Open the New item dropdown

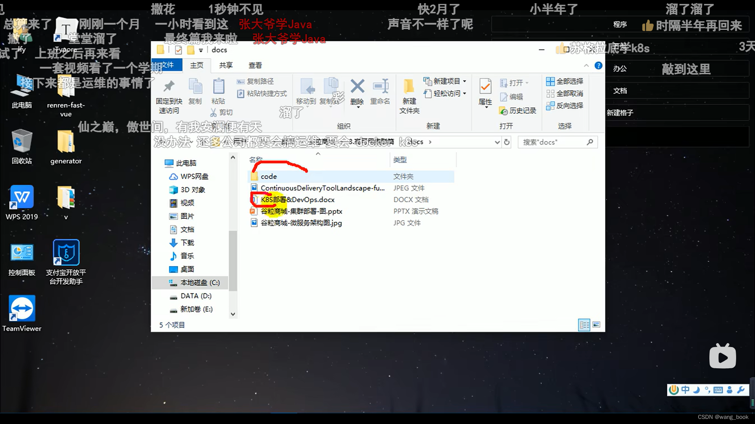click(x=445, y=81)
